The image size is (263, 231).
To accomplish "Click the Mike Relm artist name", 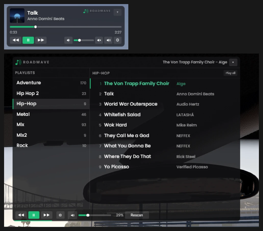I will click(186, 125).
